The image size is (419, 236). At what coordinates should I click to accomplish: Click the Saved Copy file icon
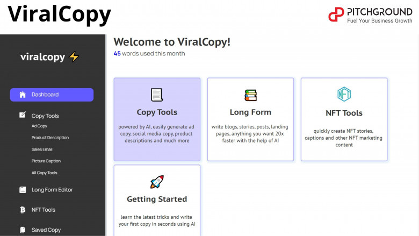[23, 230]
